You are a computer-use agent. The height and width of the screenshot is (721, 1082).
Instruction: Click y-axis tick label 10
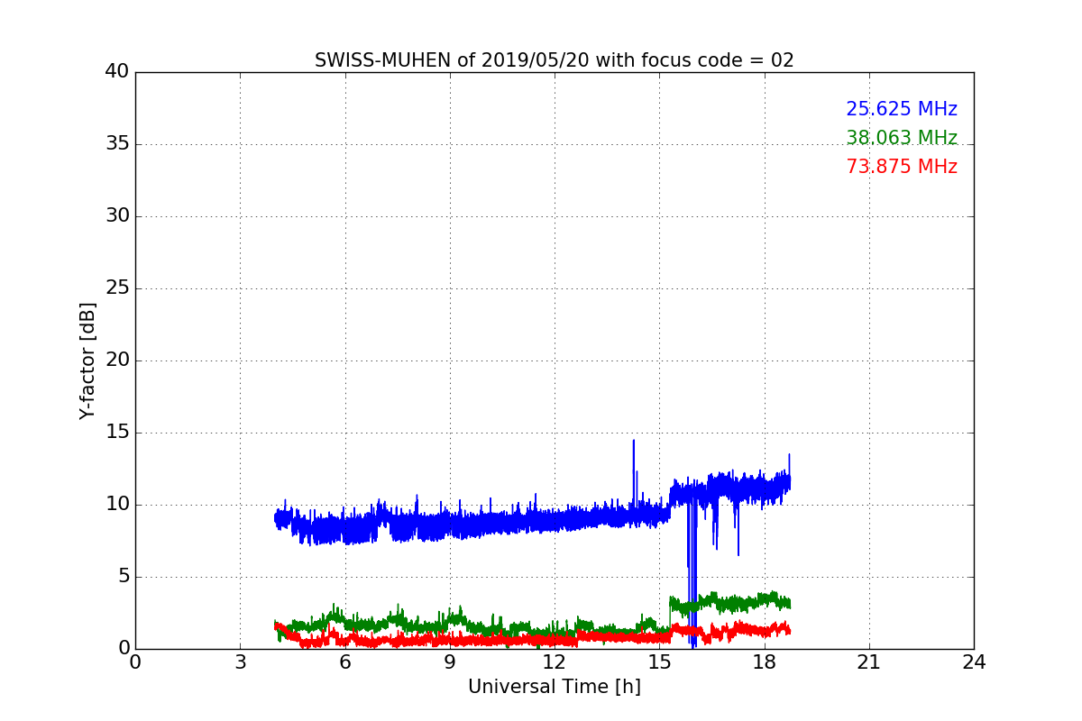(x=117, y=505)
